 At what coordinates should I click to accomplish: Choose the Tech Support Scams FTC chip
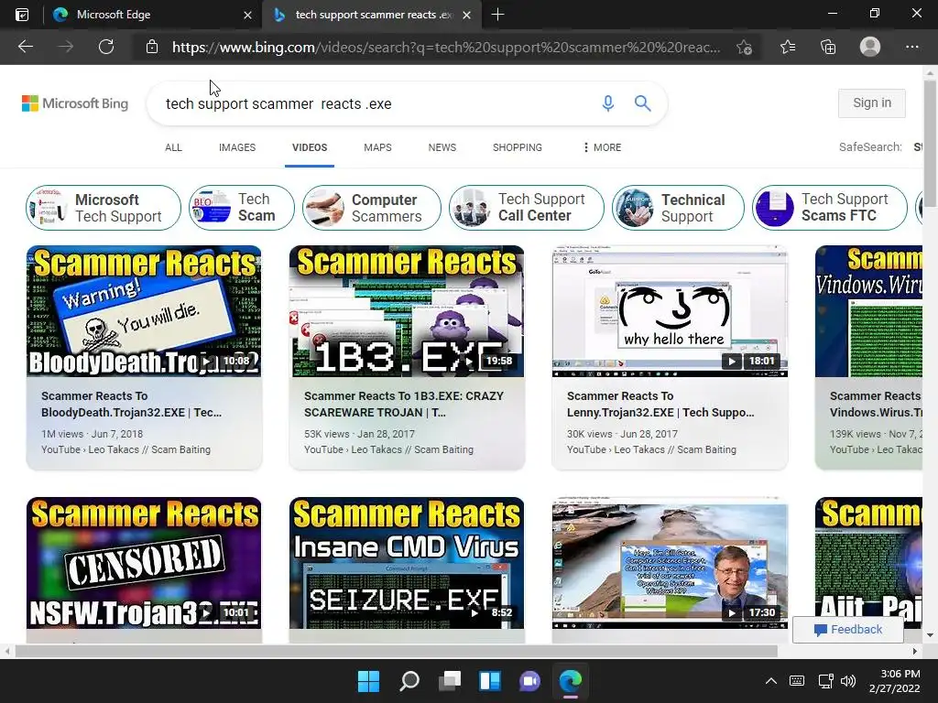pos(830,208)
